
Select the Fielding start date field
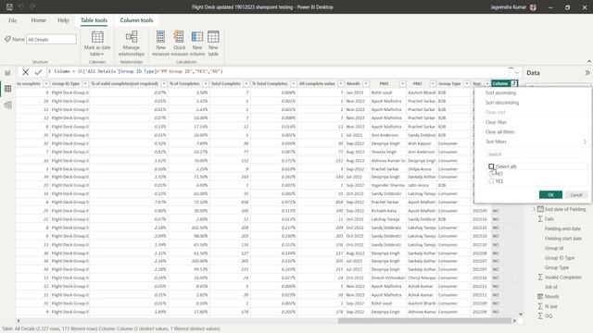[563, 239]
